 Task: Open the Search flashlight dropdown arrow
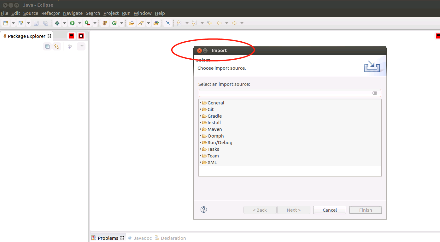pos(149,23)
